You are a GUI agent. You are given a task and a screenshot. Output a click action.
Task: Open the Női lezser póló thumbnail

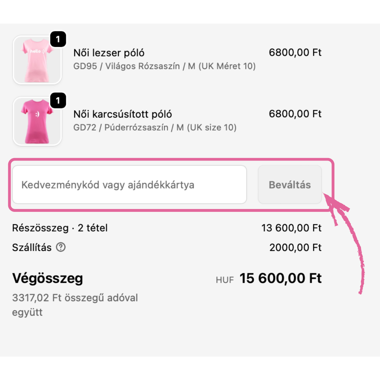pos(37,60)
